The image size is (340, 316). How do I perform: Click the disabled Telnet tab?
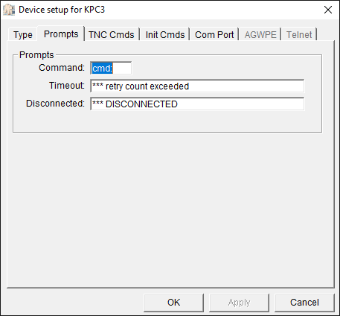pos(299,34)
